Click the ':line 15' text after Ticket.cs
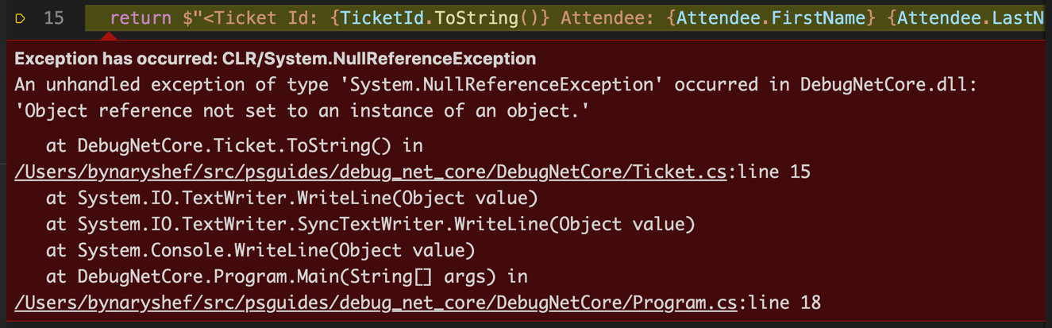This screenshot has height=328, width=1052. coord(768,172)
